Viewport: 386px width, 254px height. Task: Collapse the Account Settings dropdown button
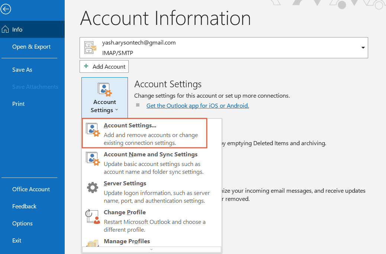104,98
